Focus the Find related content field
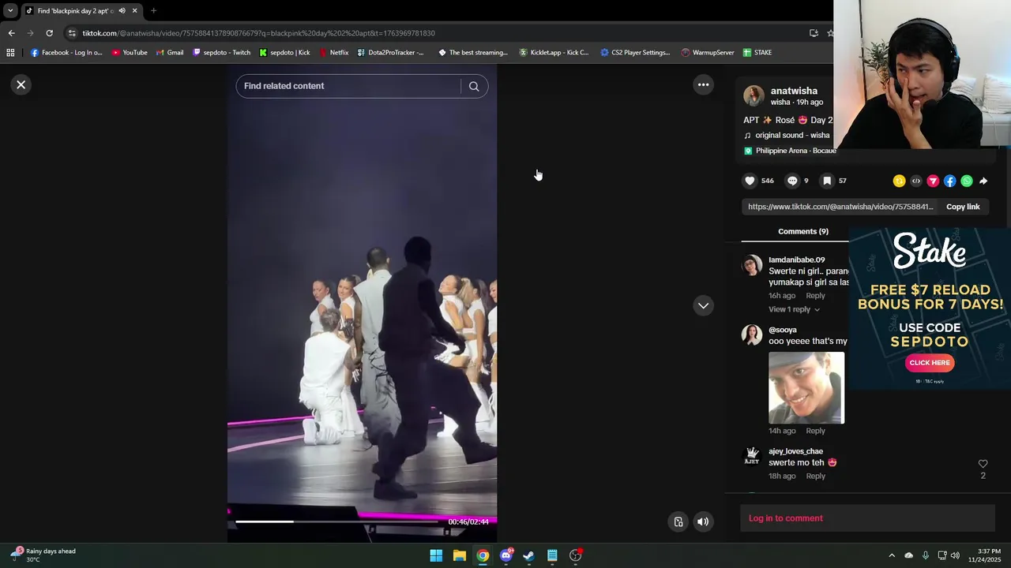This screenshot has width=1011, height=568. coord(348,86)
